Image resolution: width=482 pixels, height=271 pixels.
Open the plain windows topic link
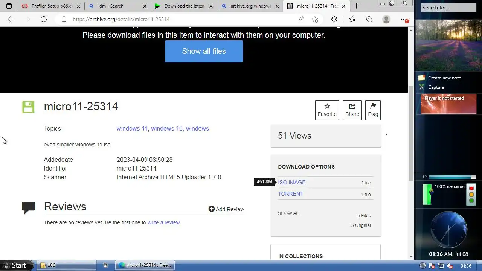pyautogui.click(x=197, y=129)
